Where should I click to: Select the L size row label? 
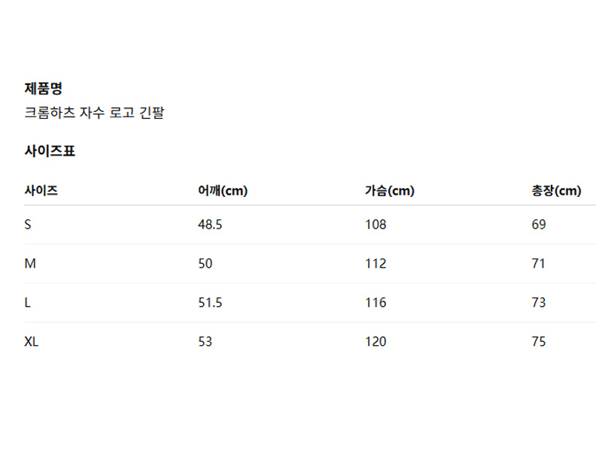click(28, 303)
